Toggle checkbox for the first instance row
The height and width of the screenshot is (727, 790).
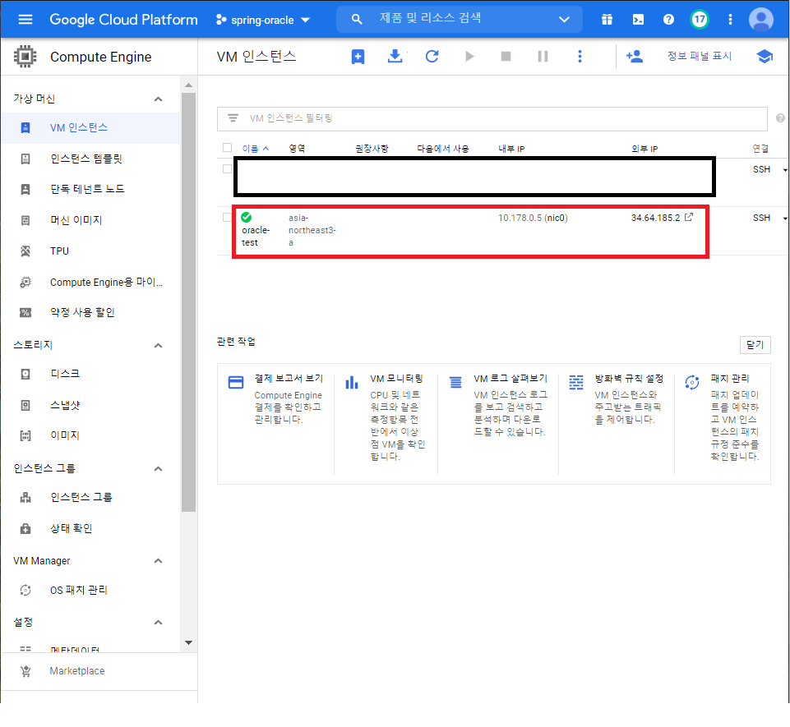tap(227, 169)
